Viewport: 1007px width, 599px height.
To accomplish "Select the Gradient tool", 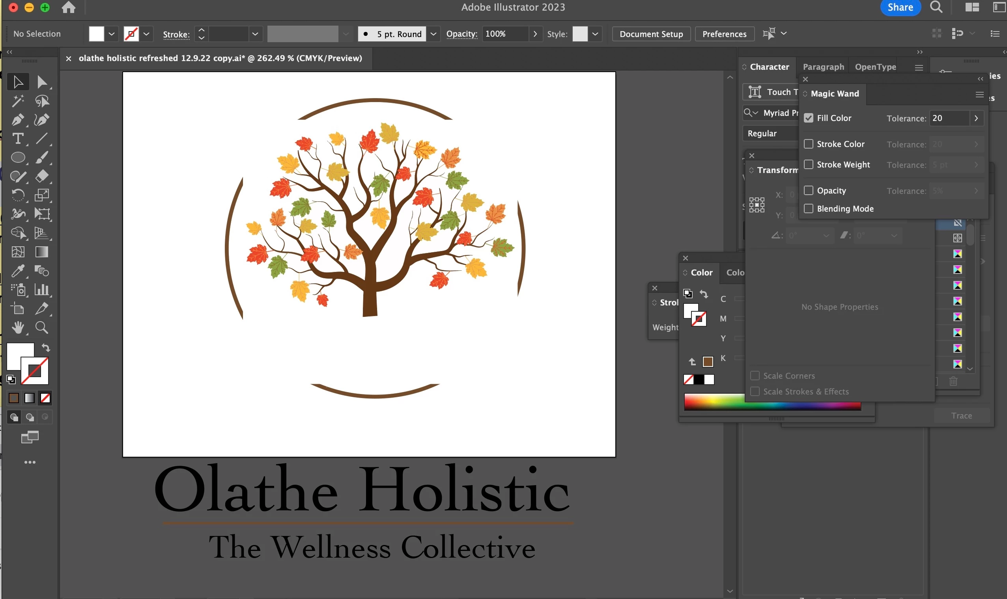I will [x=41, y=252].
